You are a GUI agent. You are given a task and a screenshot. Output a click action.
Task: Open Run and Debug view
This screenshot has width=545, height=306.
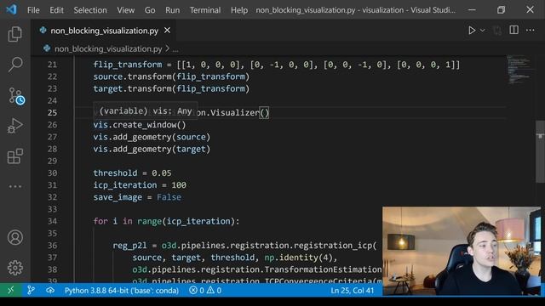[x=15, y=126]
